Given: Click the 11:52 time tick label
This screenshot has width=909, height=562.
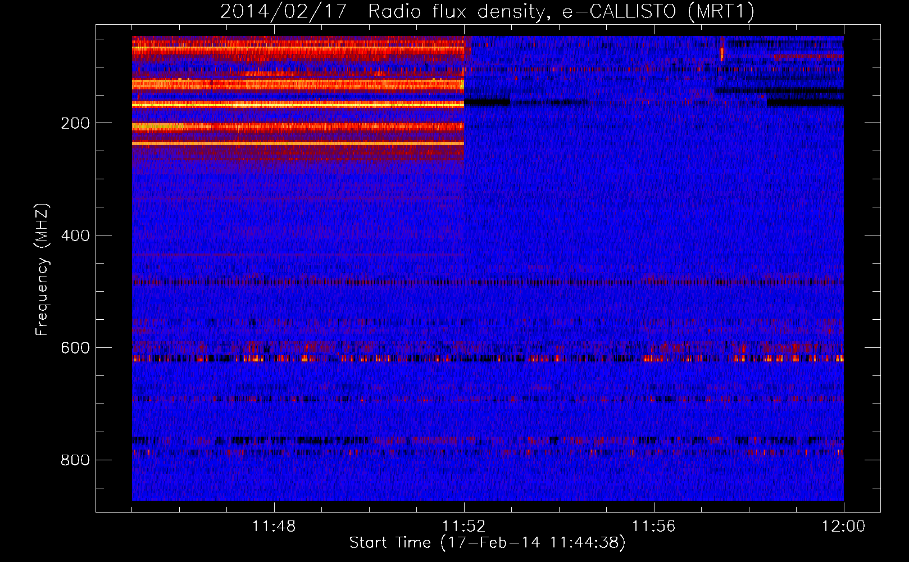Looking at the screenshot, I should 463,527.
